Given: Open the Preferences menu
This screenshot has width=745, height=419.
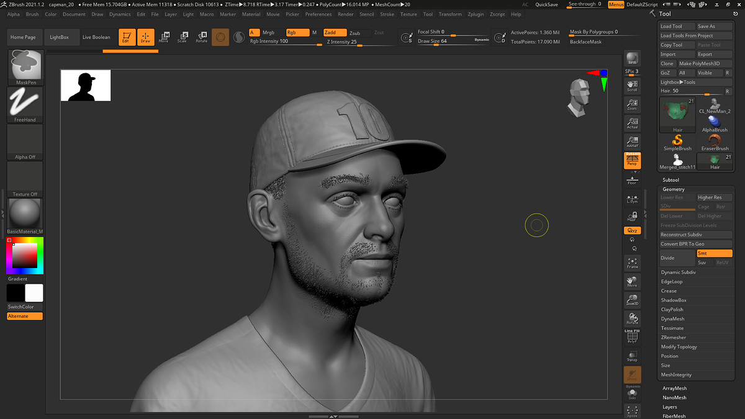Looking at the screenshot, I should coord(318,14).
